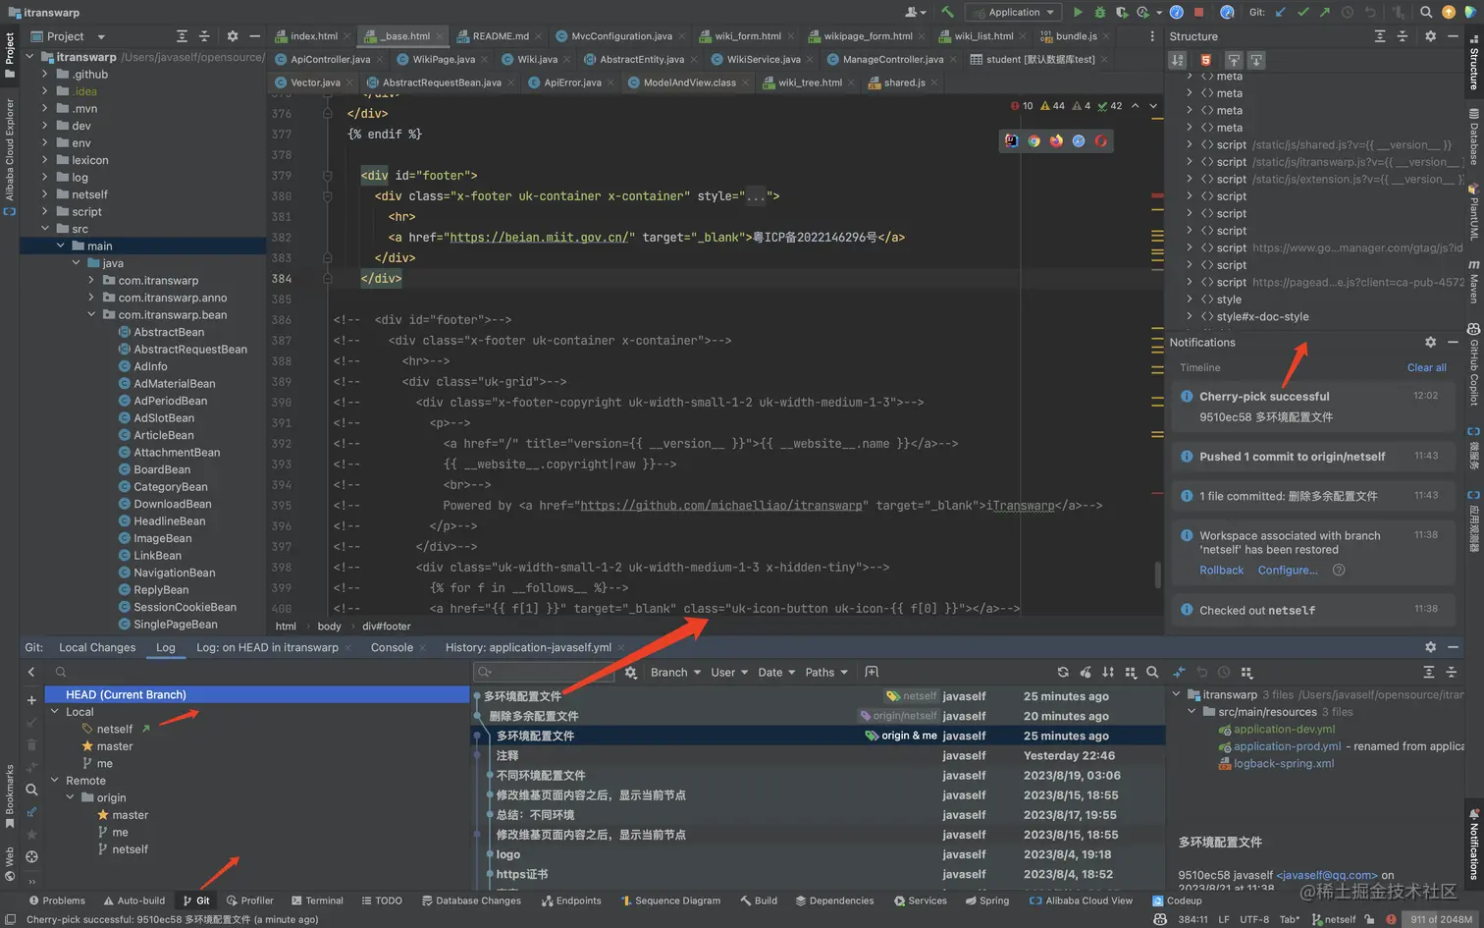This screenshot has width=1484, height=928.
Task: Open User filter dropdown
Action: pos(729,673)
